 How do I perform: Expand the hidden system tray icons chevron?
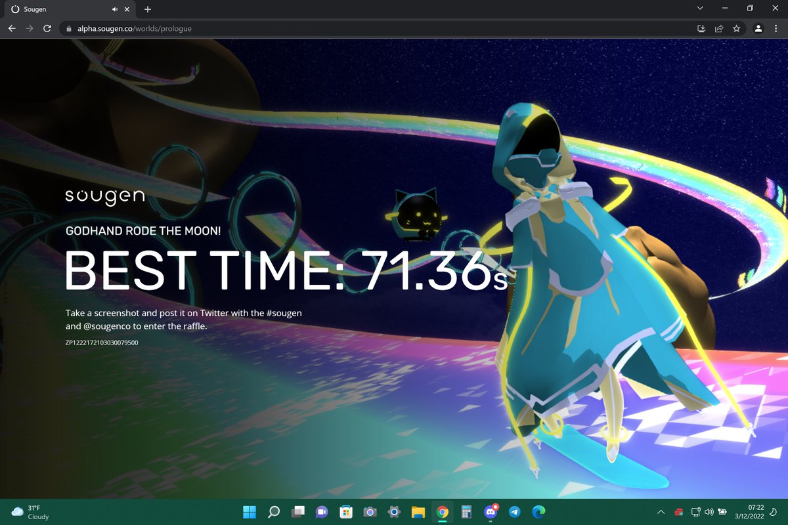coord(661,512)
